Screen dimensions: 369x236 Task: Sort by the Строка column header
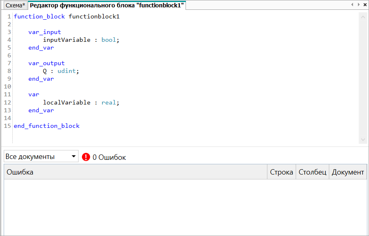pos(281,172)
